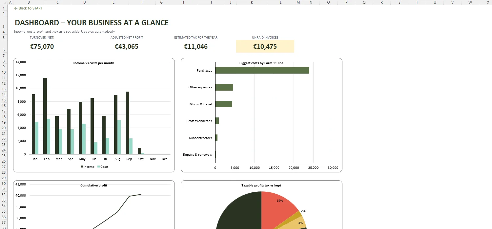
Task: Click the 'Professional fees' axis label
Action: point(199,121)
